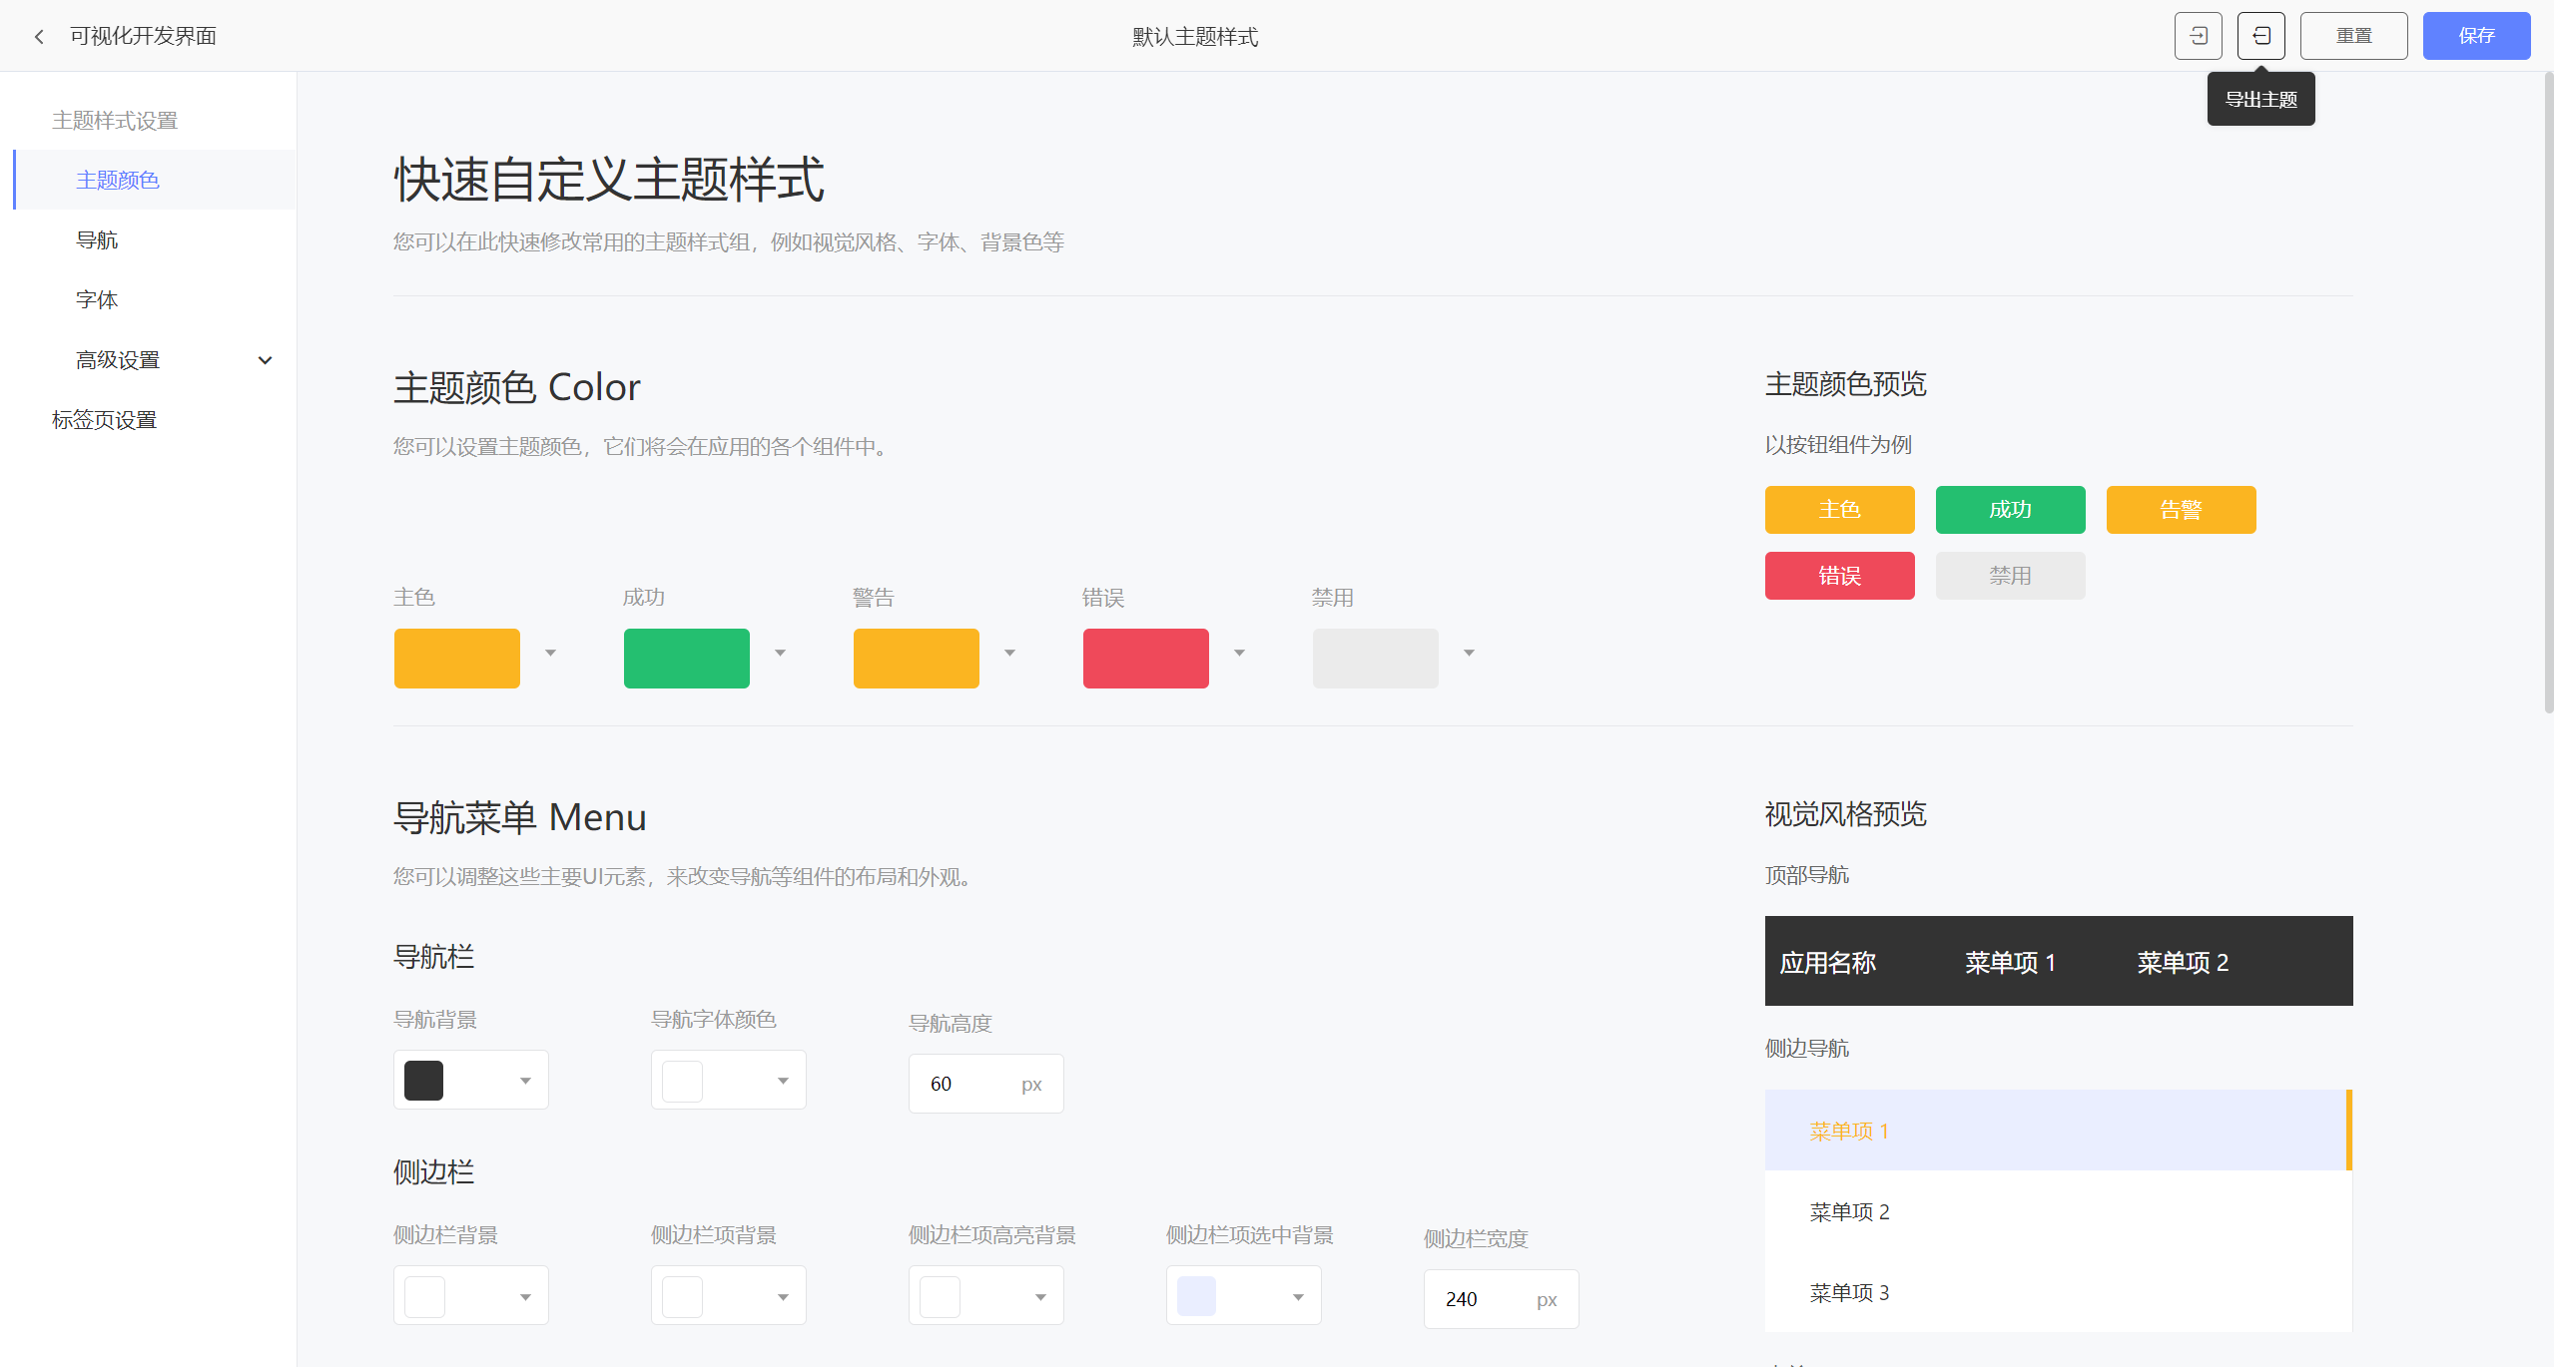Image resolution: width=2554 pixels, height=1367 pixels.
Task: Open the 导航背景 color picker dropdown
Action: tap(471, 1080)
